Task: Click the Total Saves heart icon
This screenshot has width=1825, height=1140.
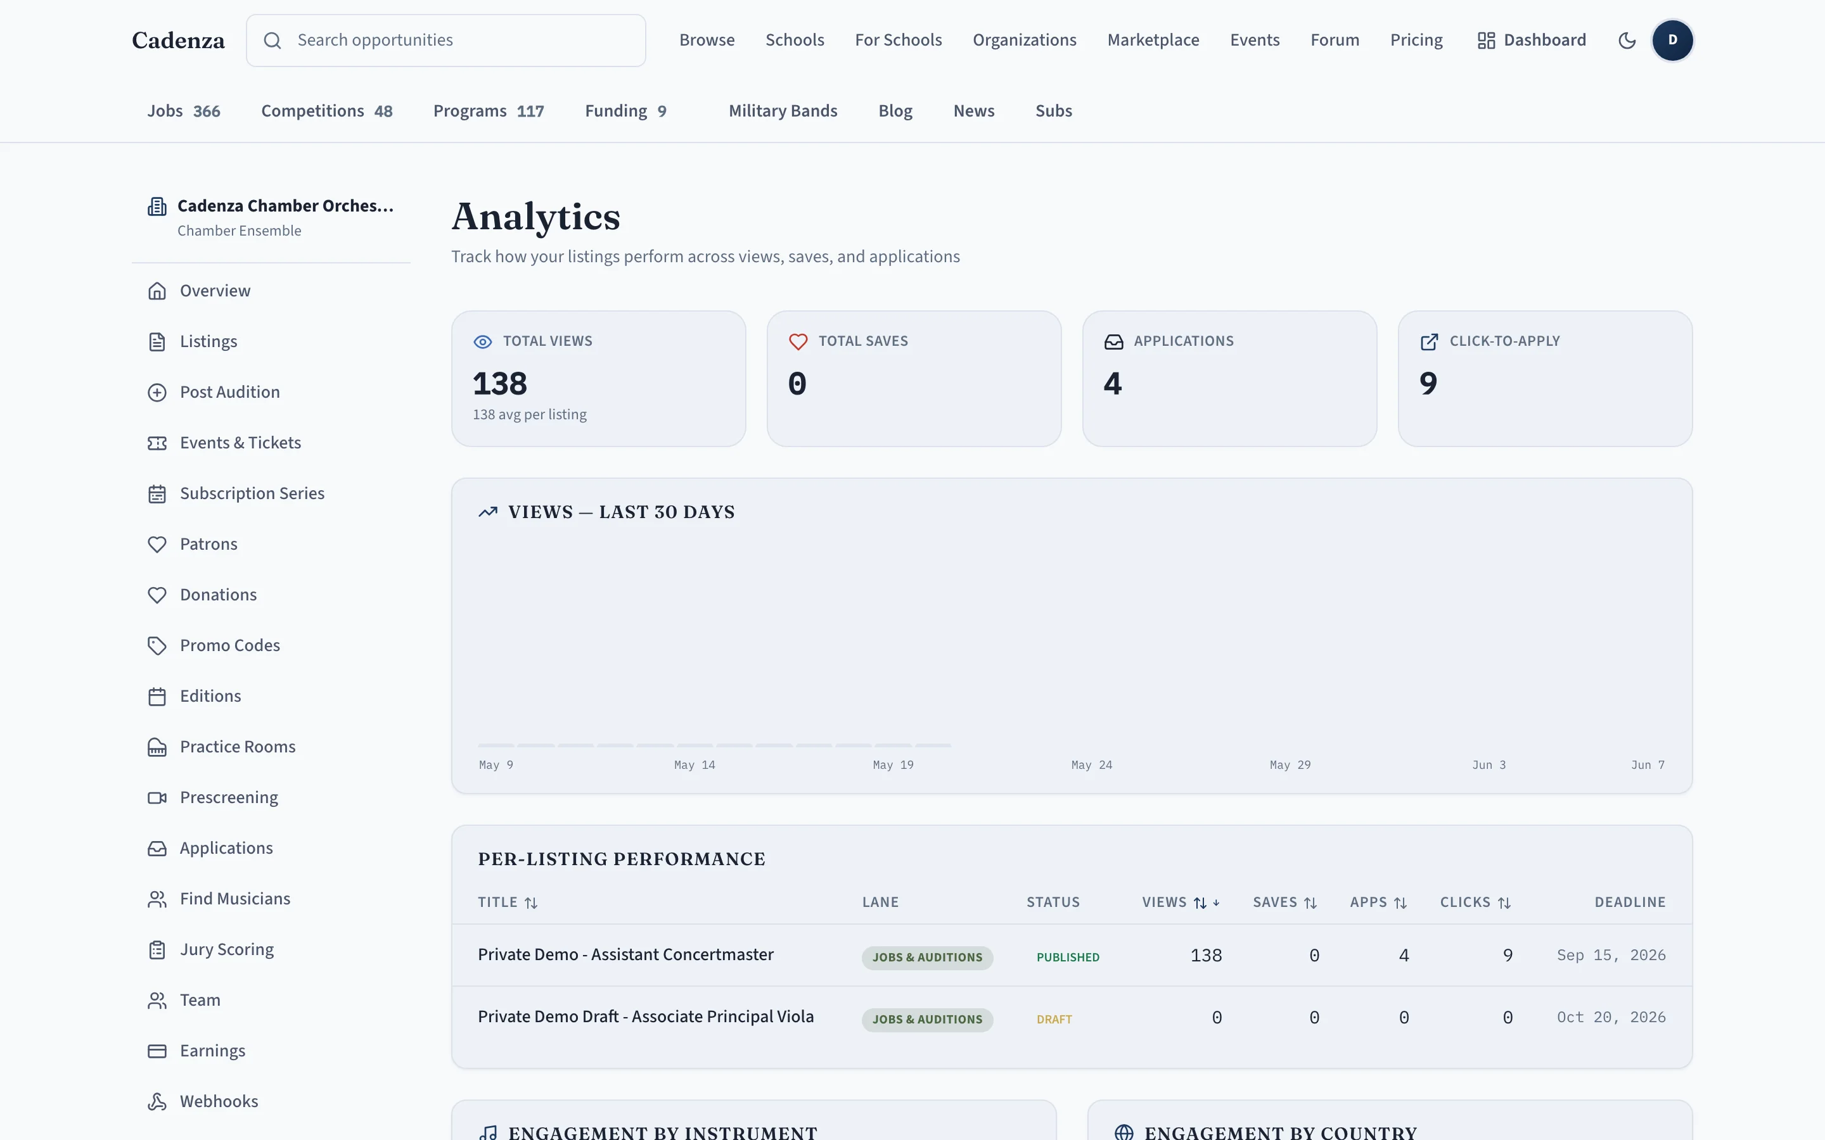Action: 798,341
